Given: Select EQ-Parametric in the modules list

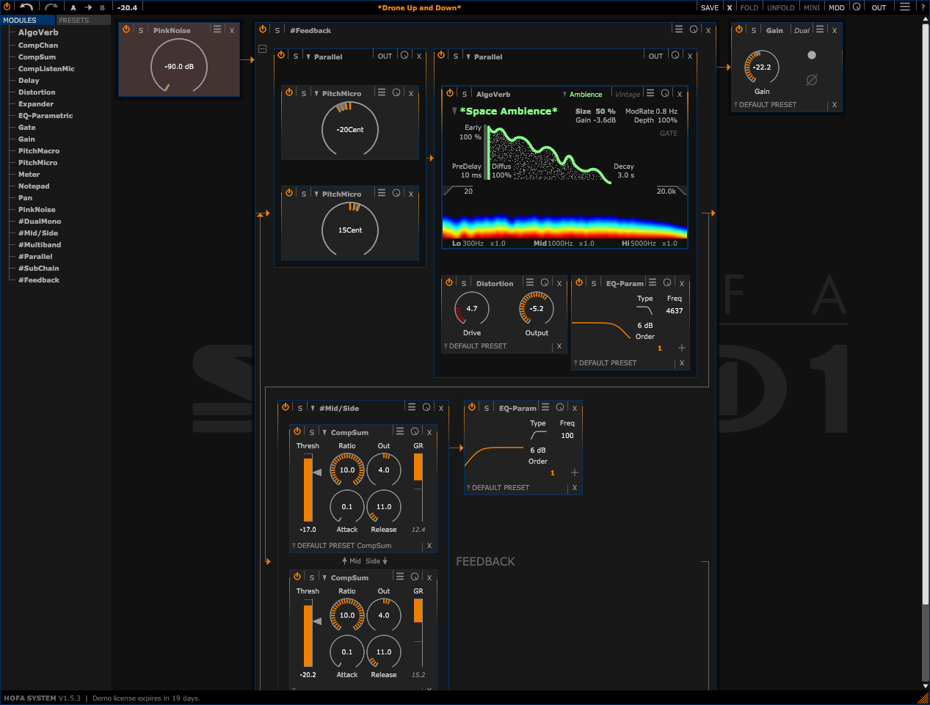Looking at the screenshot, I should click(46, 116).
